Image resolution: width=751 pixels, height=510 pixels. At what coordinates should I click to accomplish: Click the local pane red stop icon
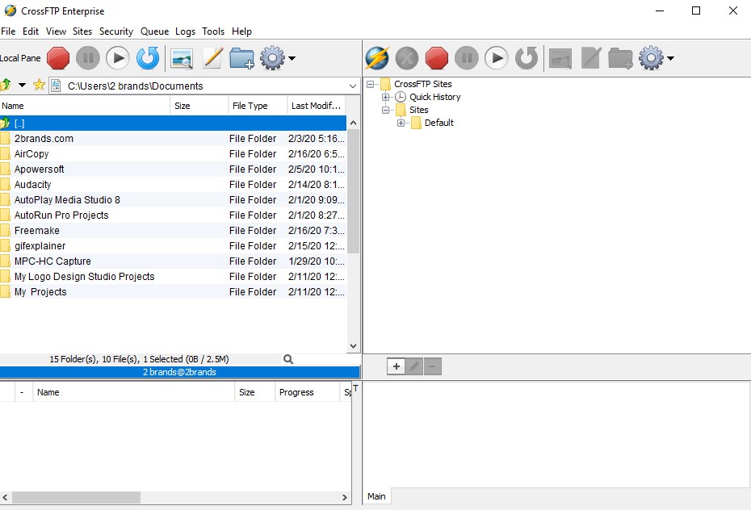[58, 58]
